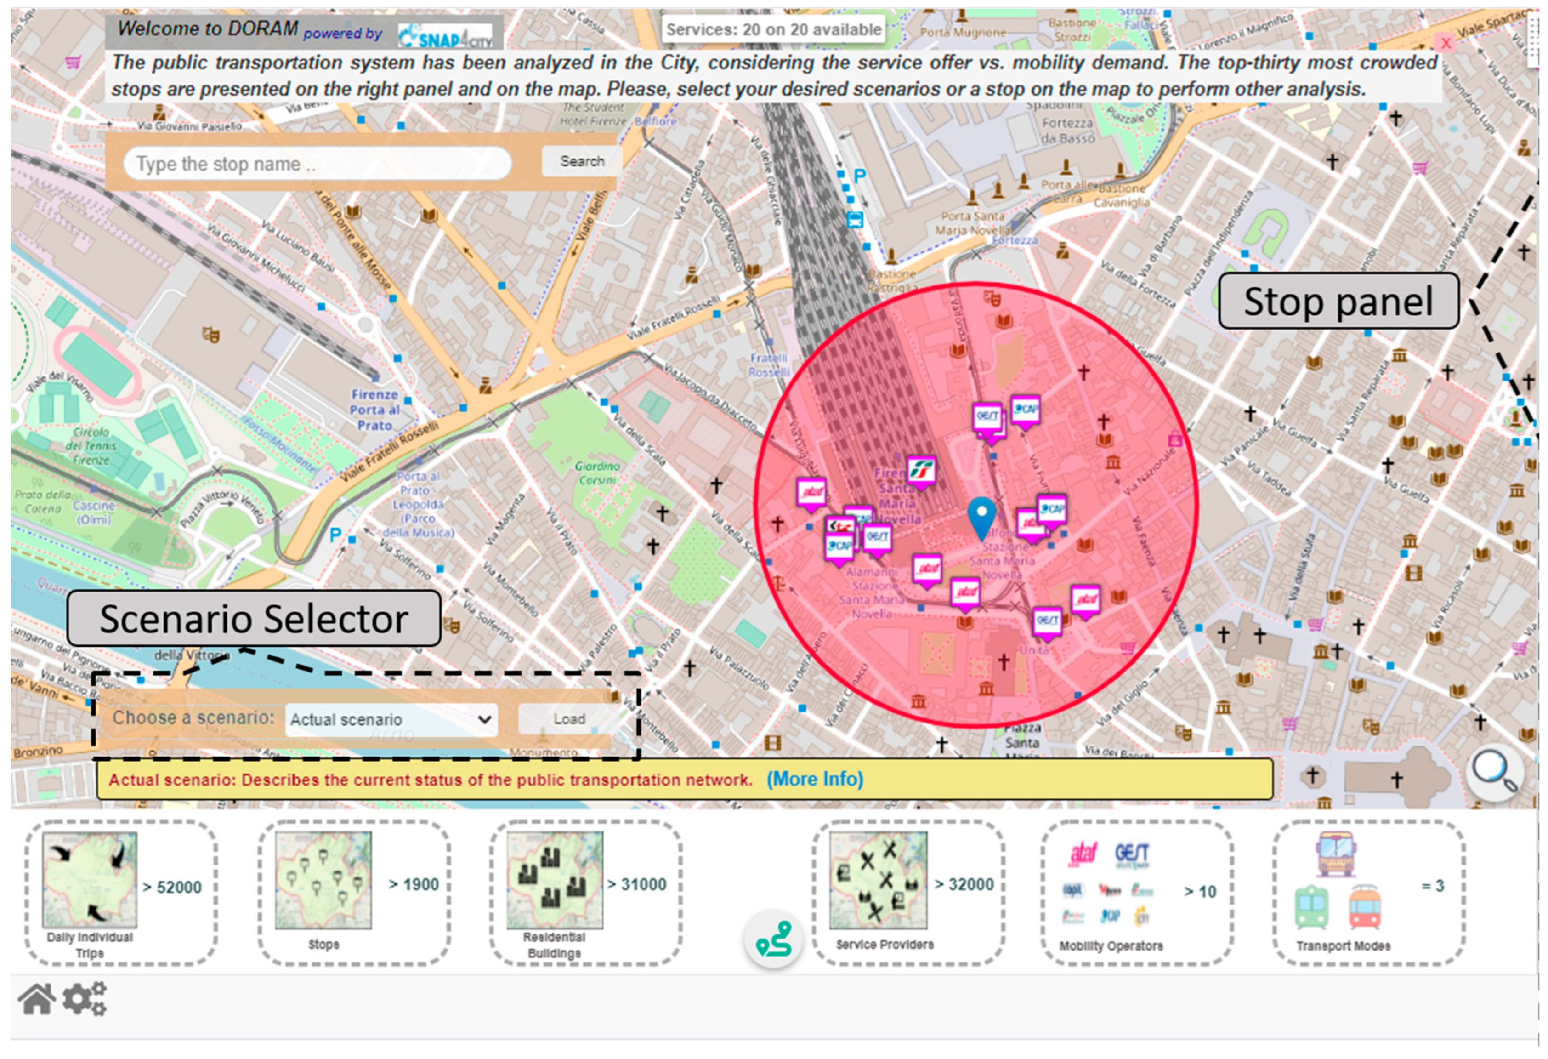Viewport: 1548px width, 1059px height.
Task: Close the welcome banner with red X
Action: pos(1445,43)
